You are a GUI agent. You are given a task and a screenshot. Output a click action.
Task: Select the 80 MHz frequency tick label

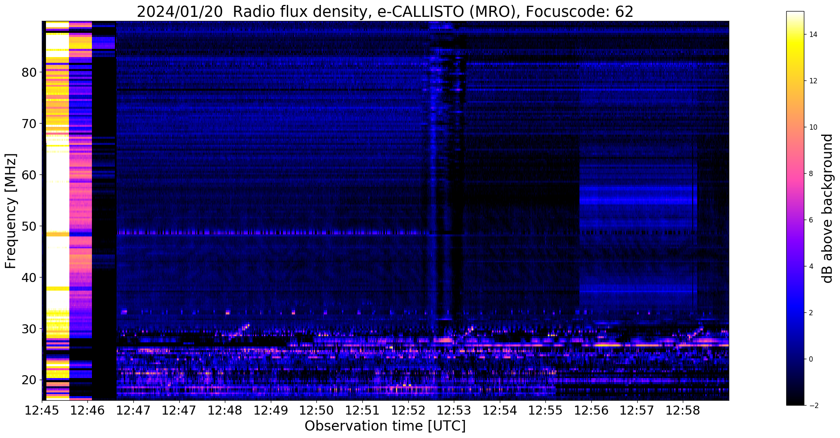[x=29, y=73]
